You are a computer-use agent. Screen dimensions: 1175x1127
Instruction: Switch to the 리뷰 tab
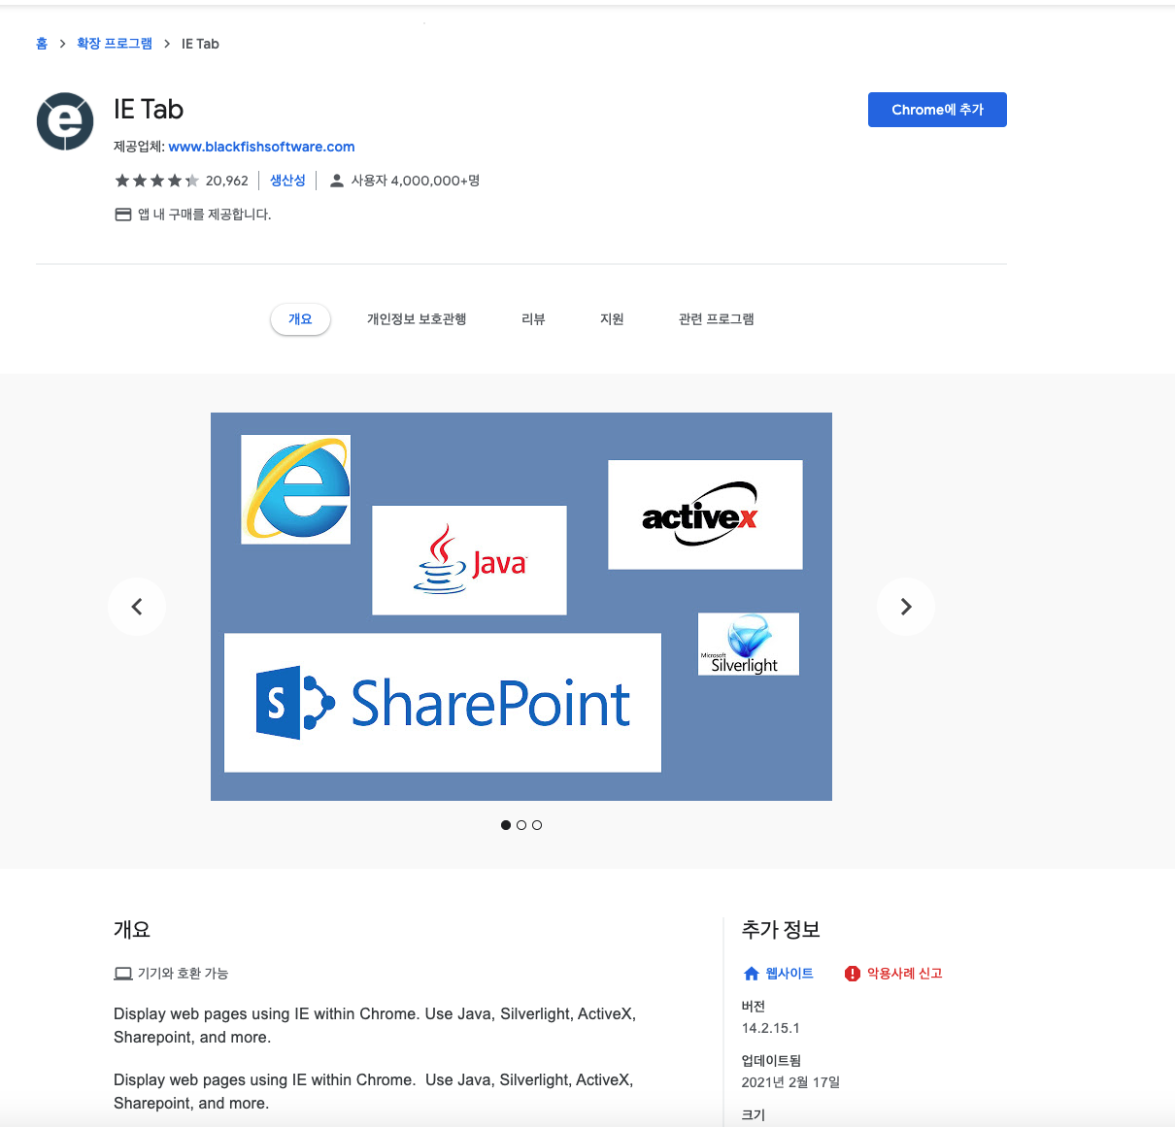tap(533, 319)
